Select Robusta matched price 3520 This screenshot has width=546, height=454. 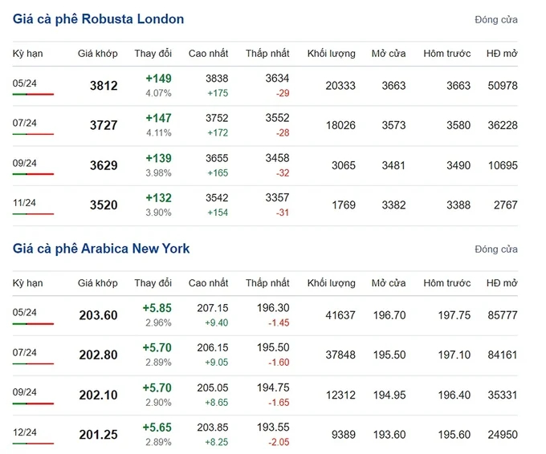(x=104, y=205)
